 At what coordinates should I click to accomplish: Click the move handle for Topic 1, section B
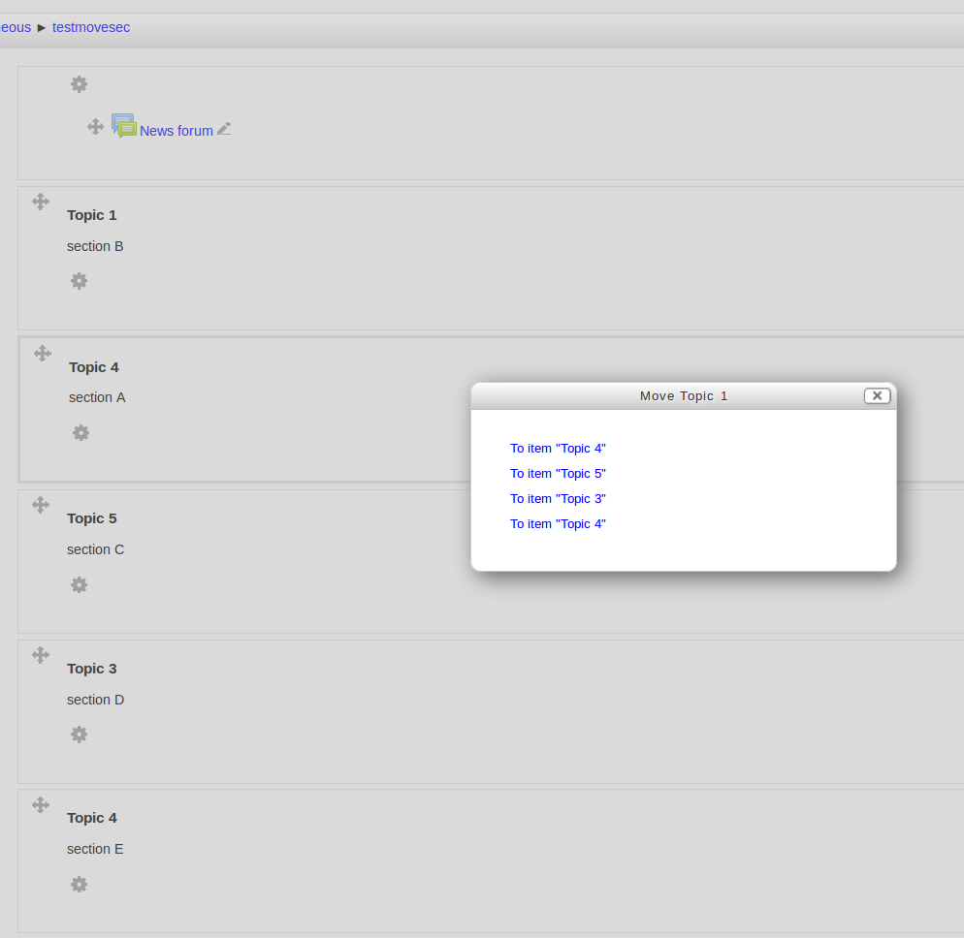41,202
